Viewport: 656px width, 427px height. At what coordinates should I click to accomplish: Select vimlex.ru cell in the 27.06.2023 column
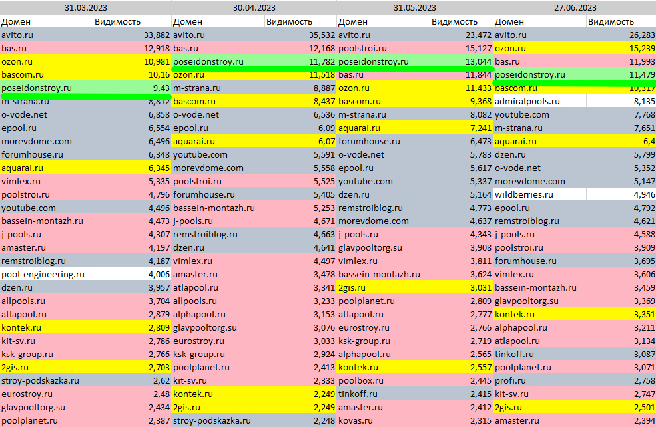click(x=539, y=274)
